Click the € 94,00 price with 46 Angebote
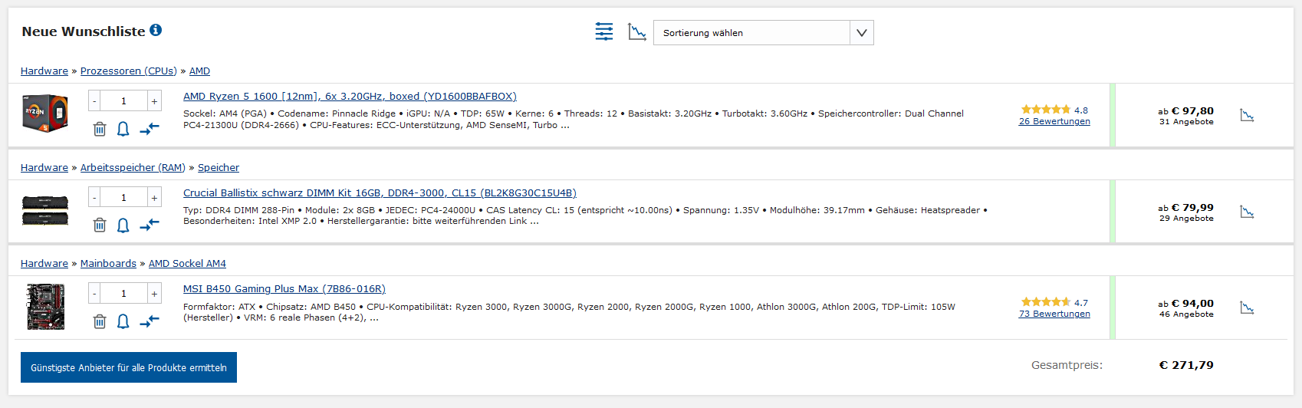Viewport: 1302px width, 408px height. (x=1185, y=308)
